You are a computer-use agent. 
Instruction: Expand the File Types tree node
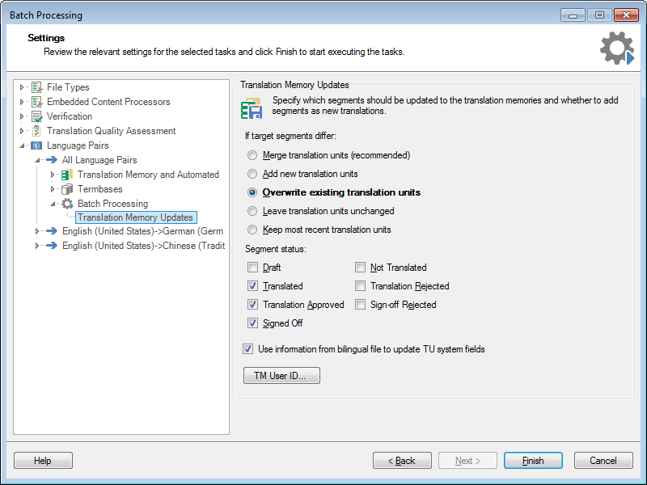(22, 87)
